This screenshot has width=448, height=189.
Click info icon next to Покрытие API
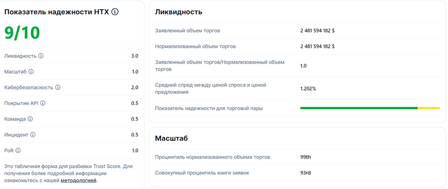coord(43,103)
